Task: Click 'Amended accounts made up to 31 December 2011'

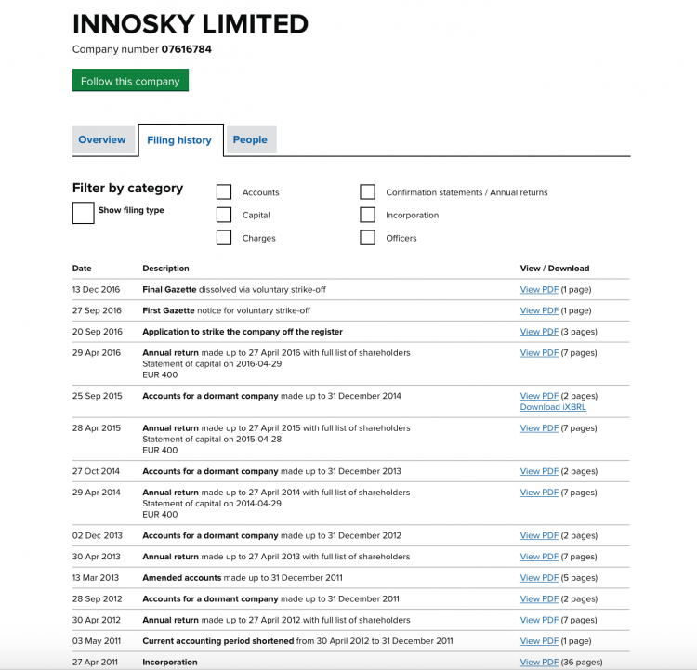Action: [x=243, y=577]
